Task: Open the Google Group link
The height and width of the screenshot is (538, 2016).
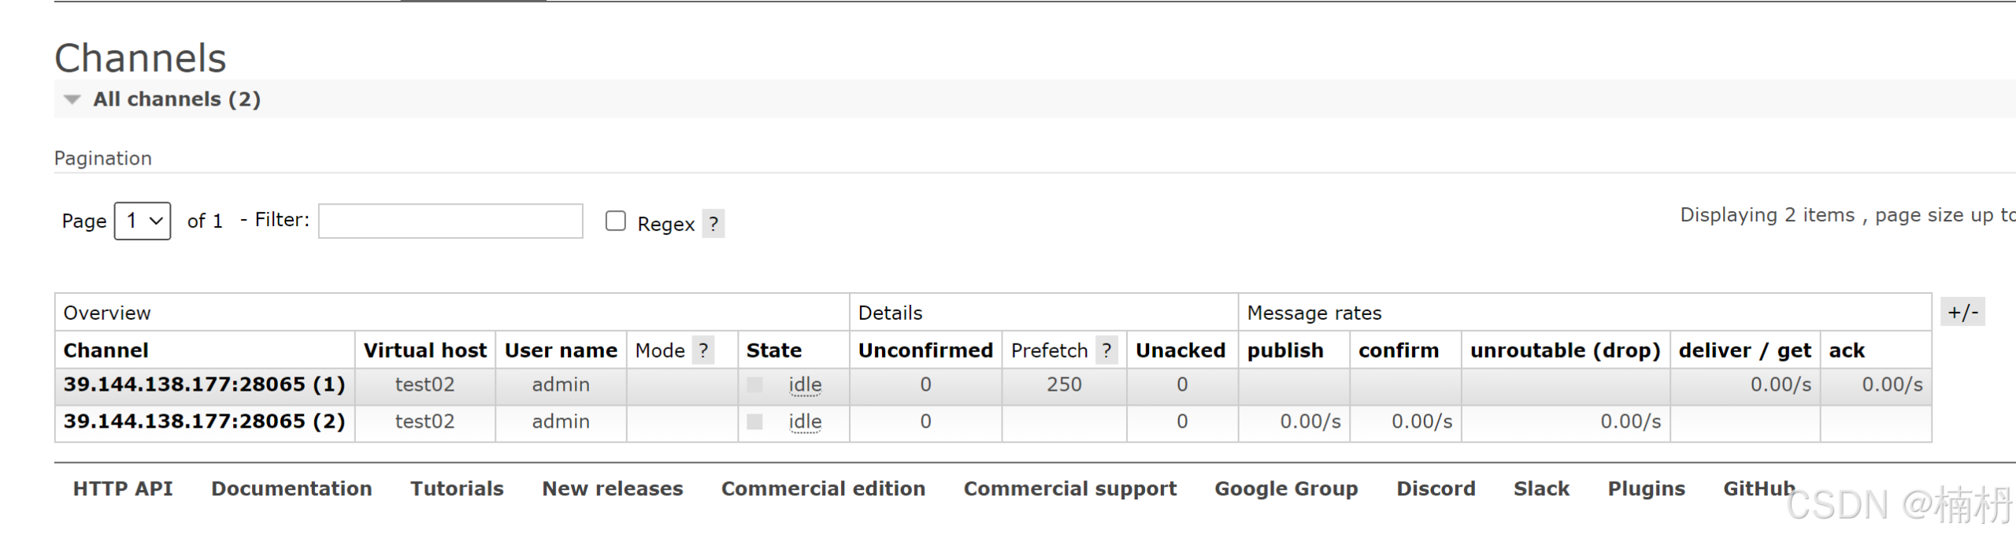Action: [x=1287, y=488]
